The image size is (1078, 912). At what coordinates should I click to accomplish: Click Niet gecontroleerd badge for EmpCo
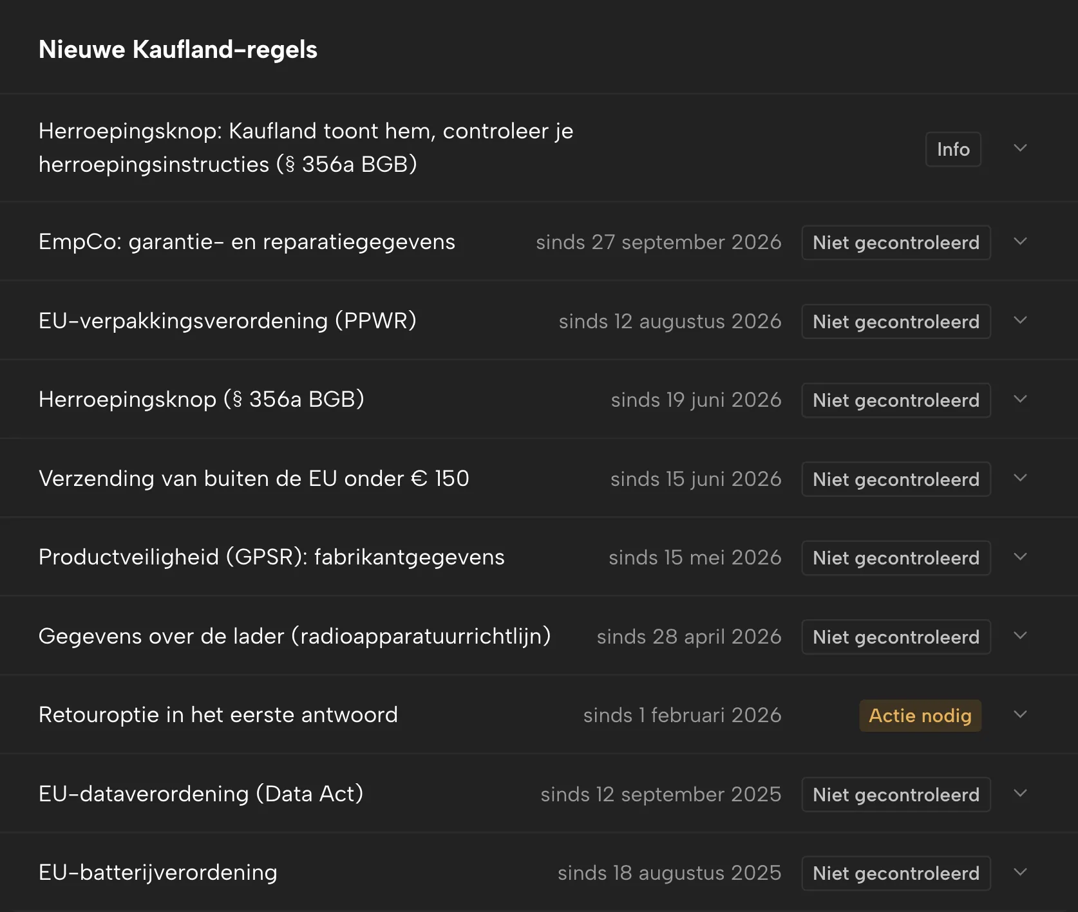tap(896, 243)
